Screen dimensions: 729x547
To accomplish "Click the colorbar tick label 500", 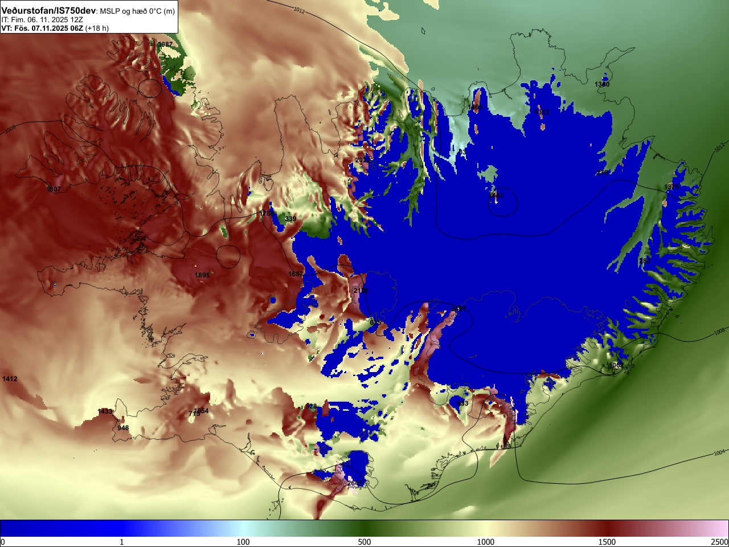I will pyautogui.click(x=364, y=542).
